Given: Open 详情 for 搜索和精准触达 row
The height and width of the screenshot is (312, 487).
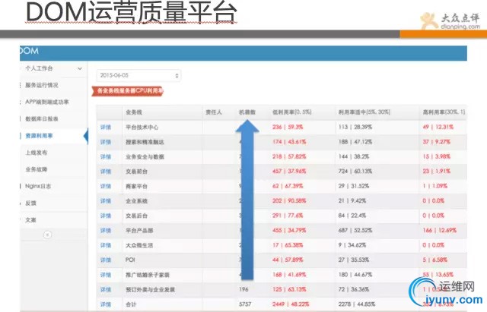Looking at the screenshot, I should pyautogui.click(x=106, y=142).
